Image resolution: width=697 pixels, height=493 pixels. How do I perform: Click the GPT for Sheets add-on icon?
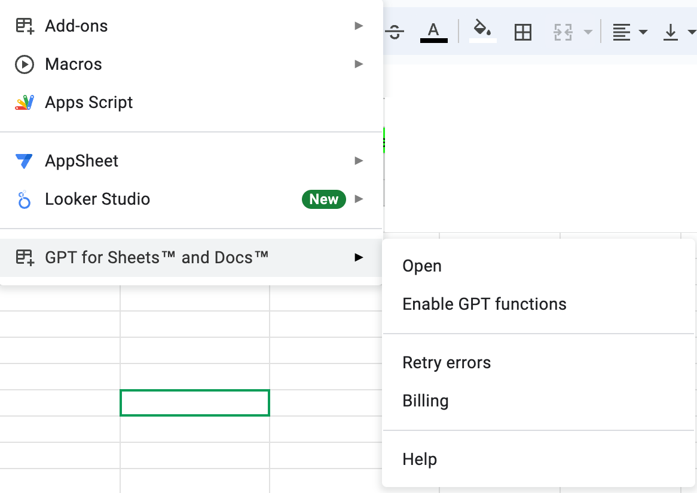coord(25,257)
